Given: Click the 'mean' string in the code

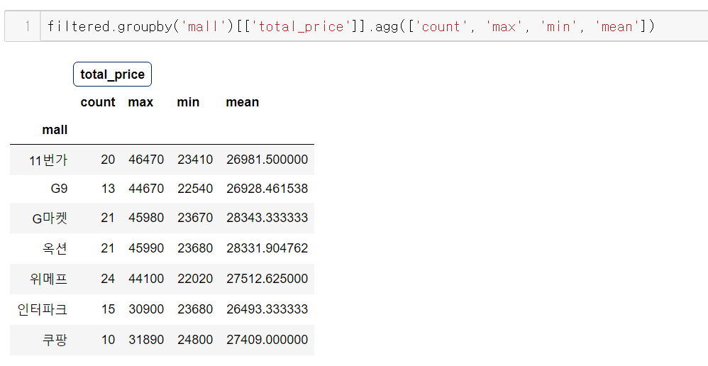Looking at the screenshot, I should (617, 27).
